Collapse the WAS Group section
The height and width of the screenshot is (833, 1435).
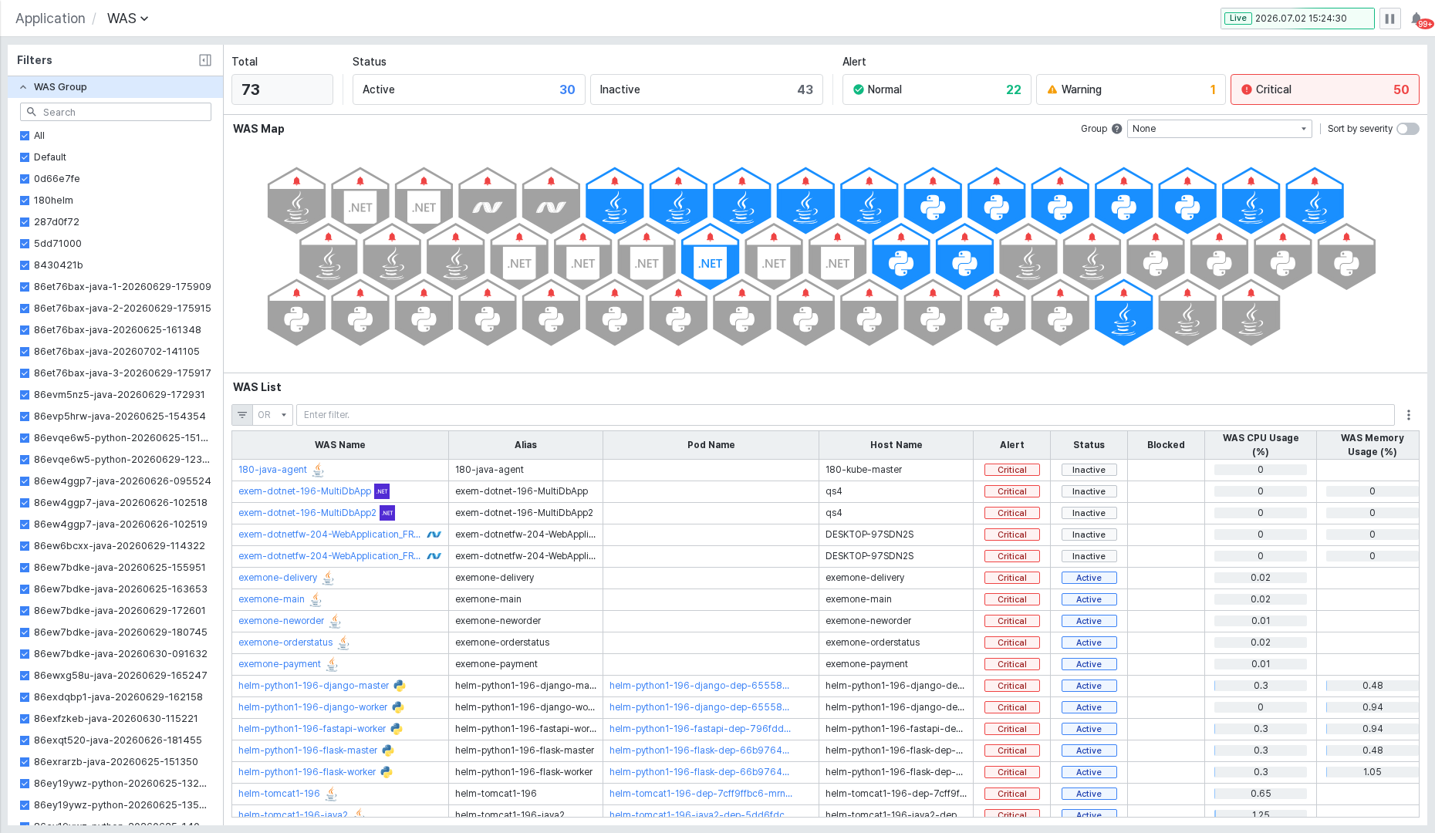click(24, 87)
